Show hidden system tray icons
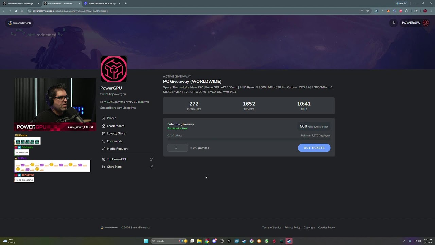This screenshot has height=245, width=435. 404,241
